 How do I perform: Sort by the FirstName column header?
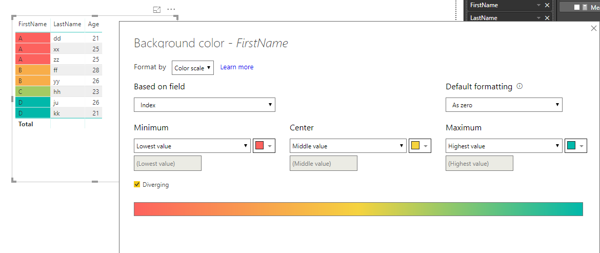tap(32, 24)
